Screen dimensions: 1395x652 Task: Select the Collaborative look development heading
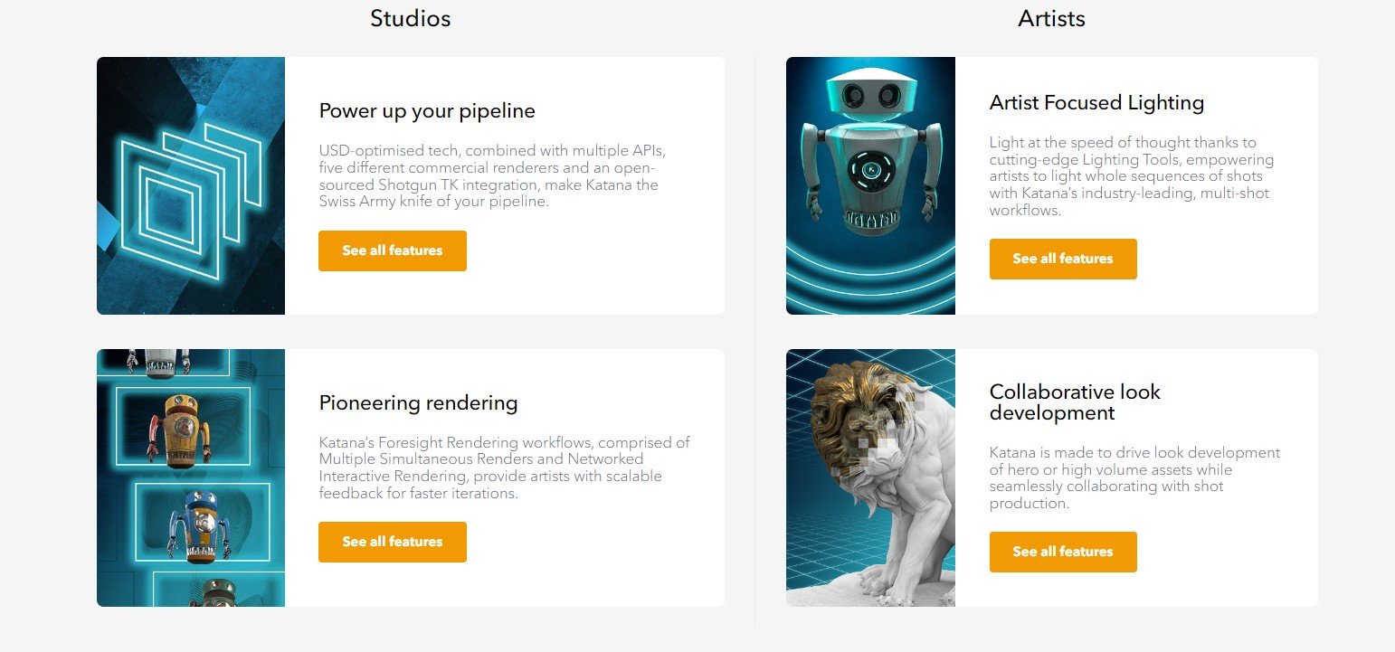(1075, 402)
